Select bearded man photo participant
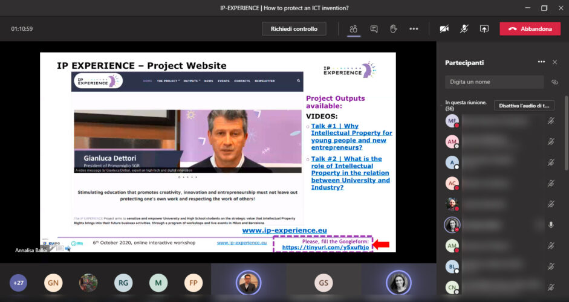The image size is (569, 302). 452,205
